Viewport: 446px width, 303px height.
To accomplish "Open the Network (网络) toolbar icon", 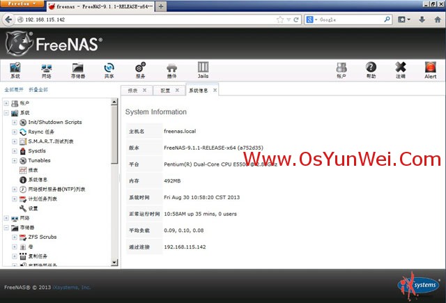I will (47, 70).
